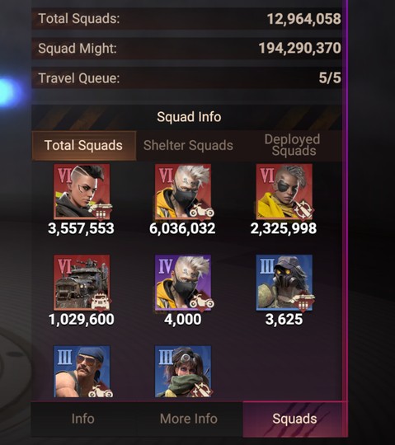Go to the Info bottom tab
This screenshot has height=445, width=395.
(83, 419)
